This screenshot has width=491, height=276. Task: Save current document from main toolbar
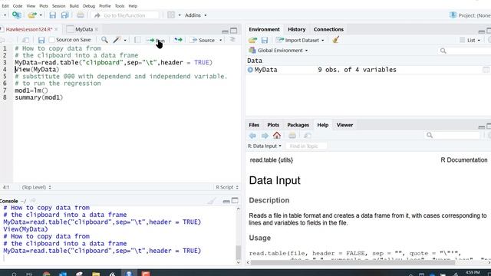[x=53, y=15]
